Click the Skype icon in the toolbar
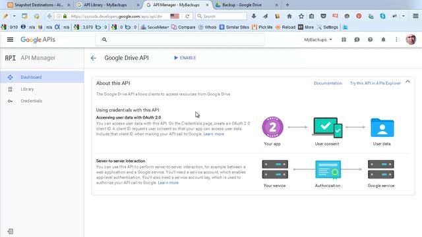Image resolution: width=422 pixels, height=237 pixels. coord(382,16)
